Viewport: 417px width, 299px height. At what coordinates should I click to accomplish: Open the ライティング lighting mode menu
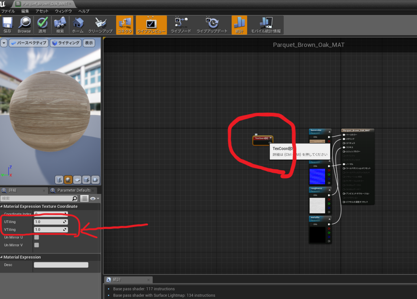point(66,43)
